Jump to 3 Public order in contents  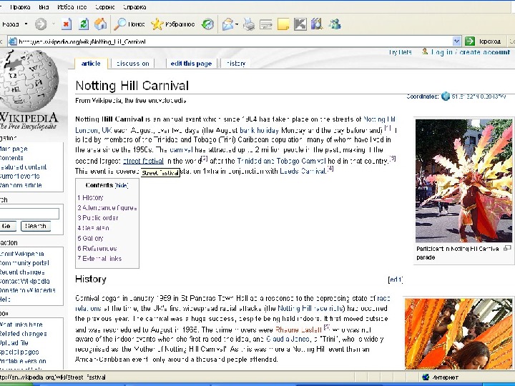[x=98, y=218]
